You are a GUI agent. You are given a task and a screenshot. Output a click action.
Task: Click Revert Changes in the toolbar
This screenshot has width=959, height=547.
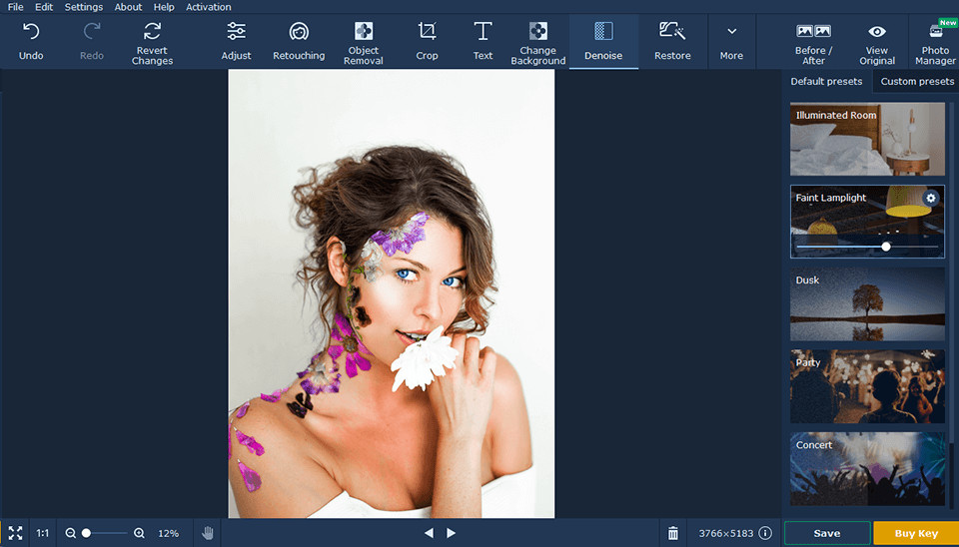[152, 42]
